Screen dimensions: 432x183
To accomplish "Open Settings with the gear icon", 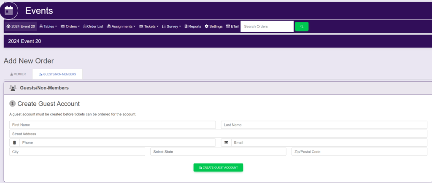I will point(213,27).
